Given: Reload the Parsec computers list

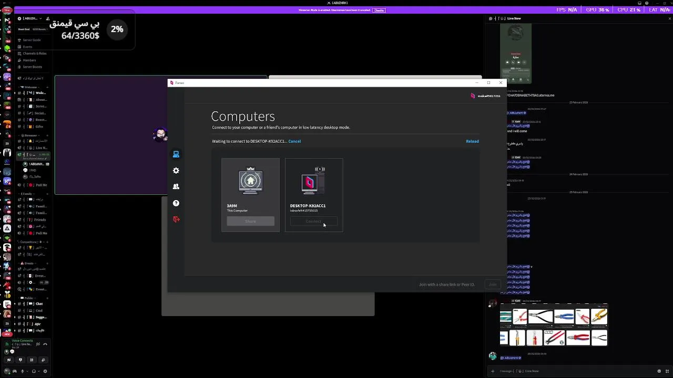Looking at the screenshot, I should pyautogui.click(x=472, y=141).
